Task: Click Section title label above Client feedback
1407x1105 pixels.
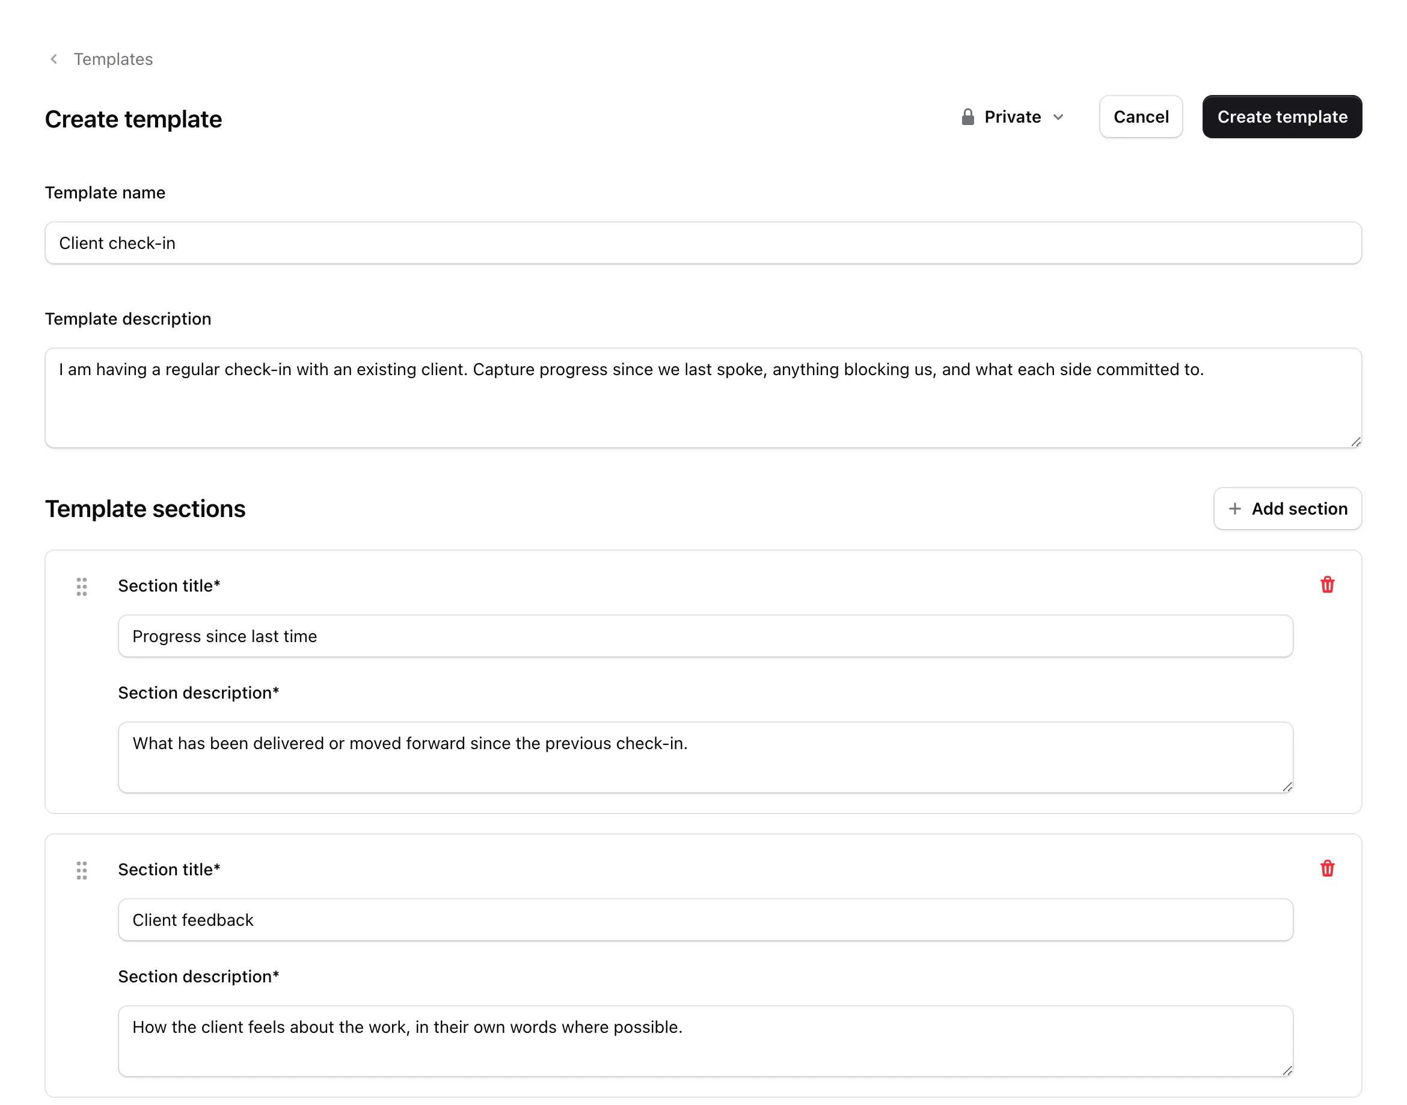Action: (169, 869)
